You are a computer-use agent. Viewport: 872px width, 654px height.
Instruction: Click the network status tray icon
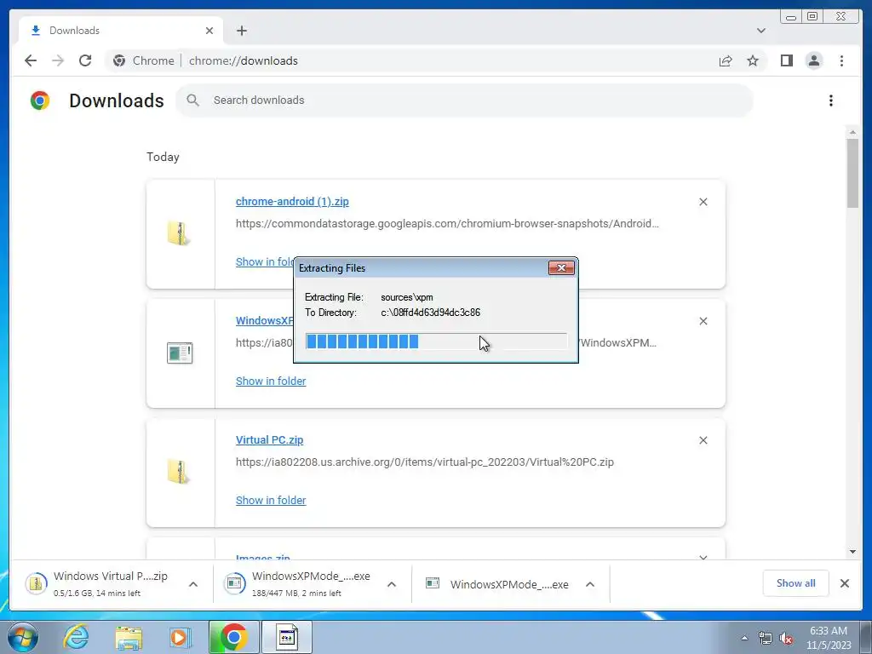pyautogui.click(x=766, y=638)
